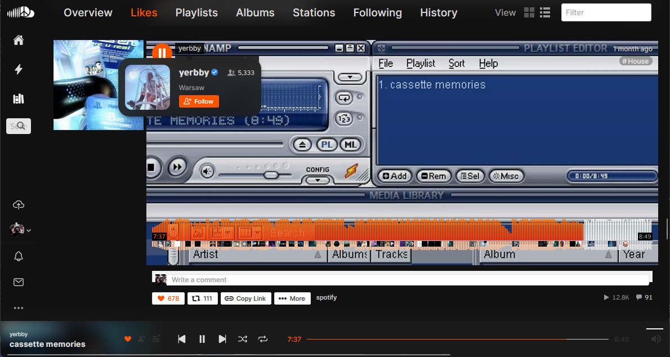Open cassette memories title in player bar

47,344
